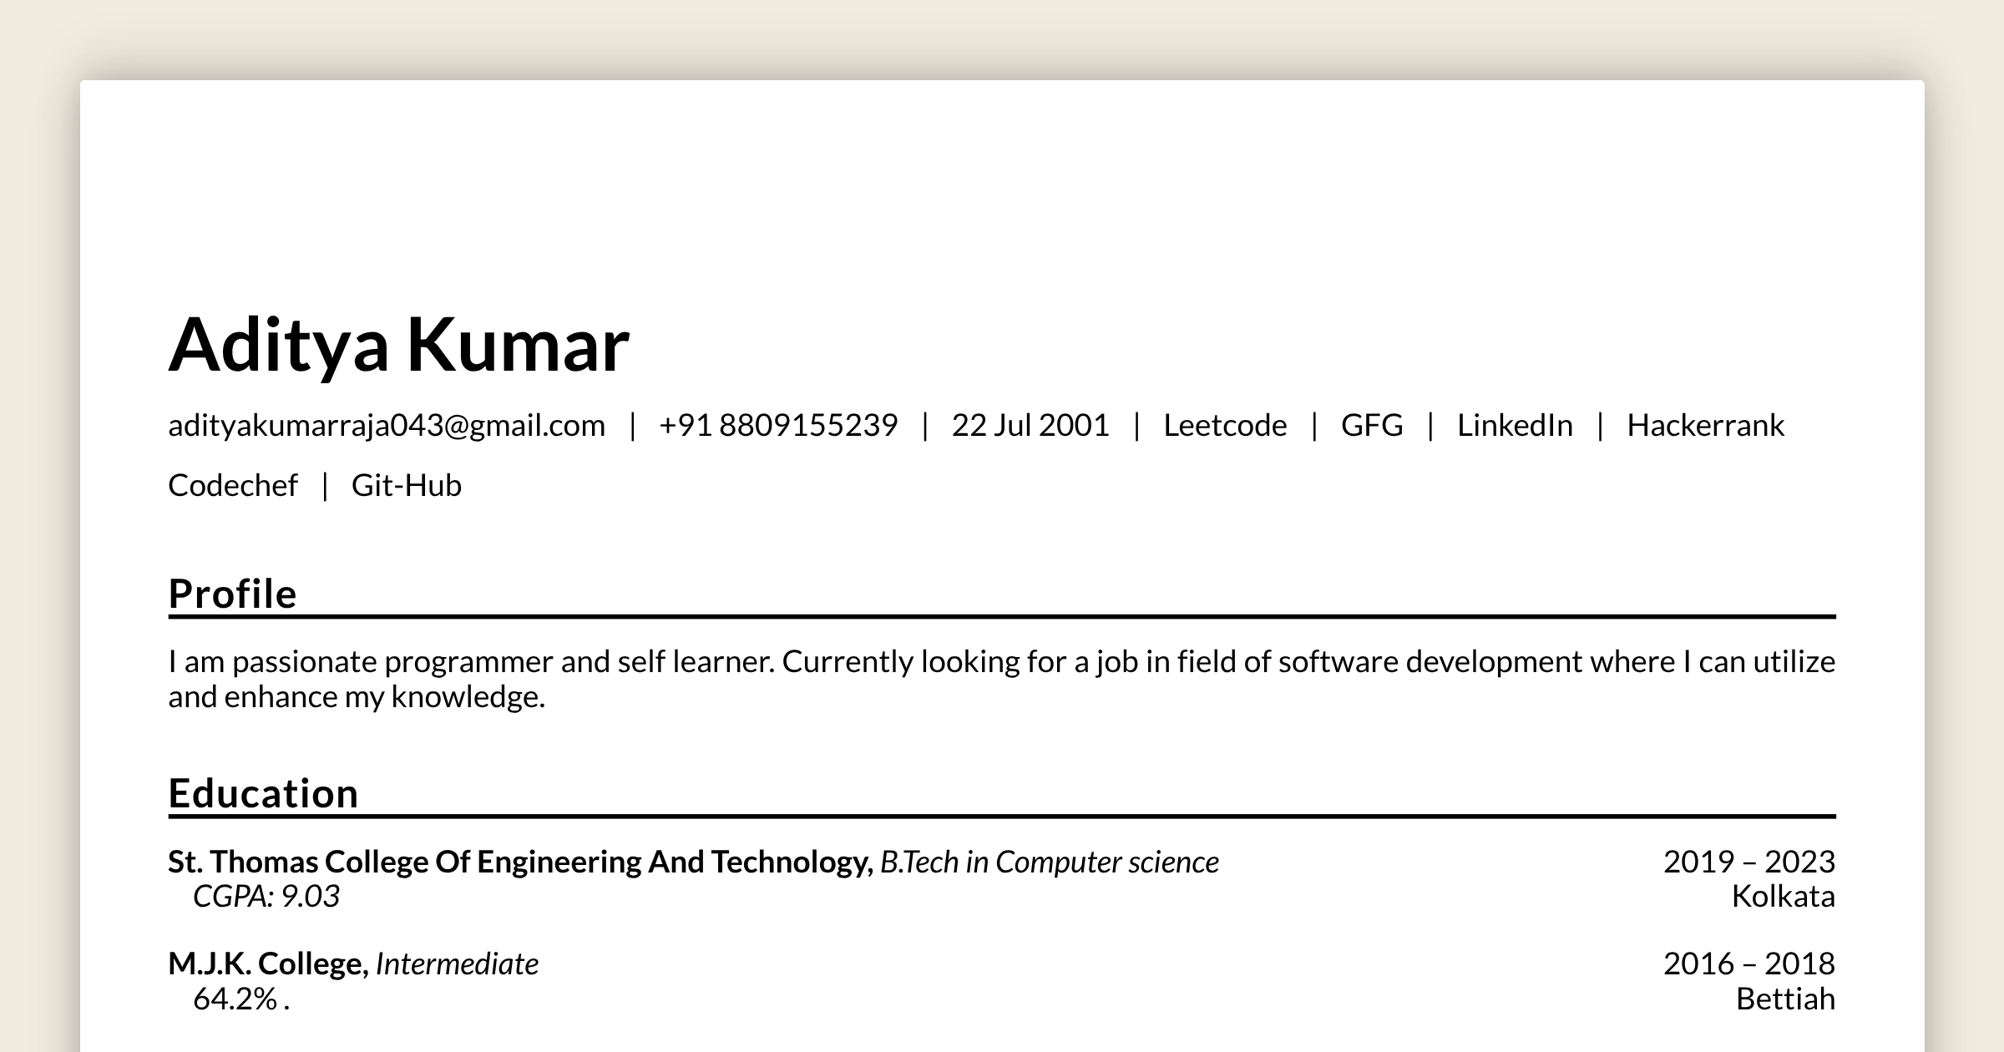
Task: Click the Education section heading
Action: [x=263, y=793]
